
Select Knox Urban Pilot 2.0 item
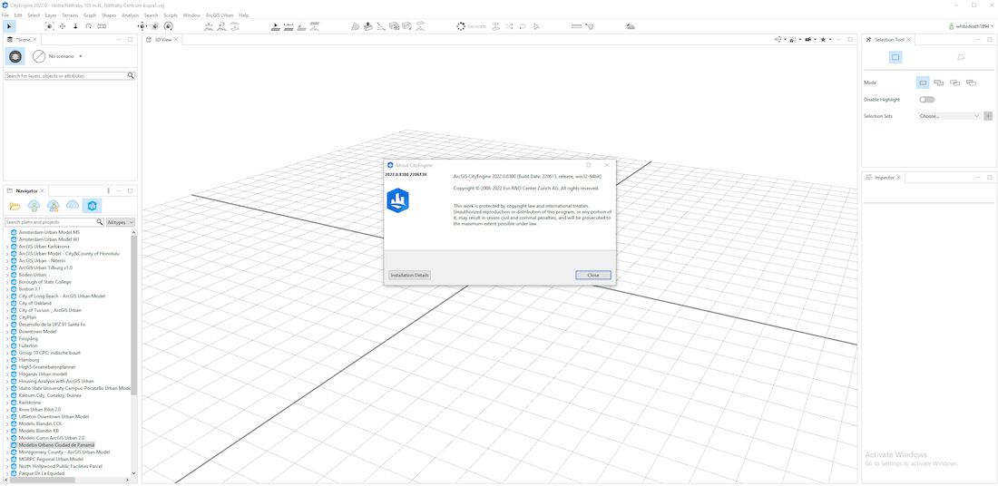[39, 409]
